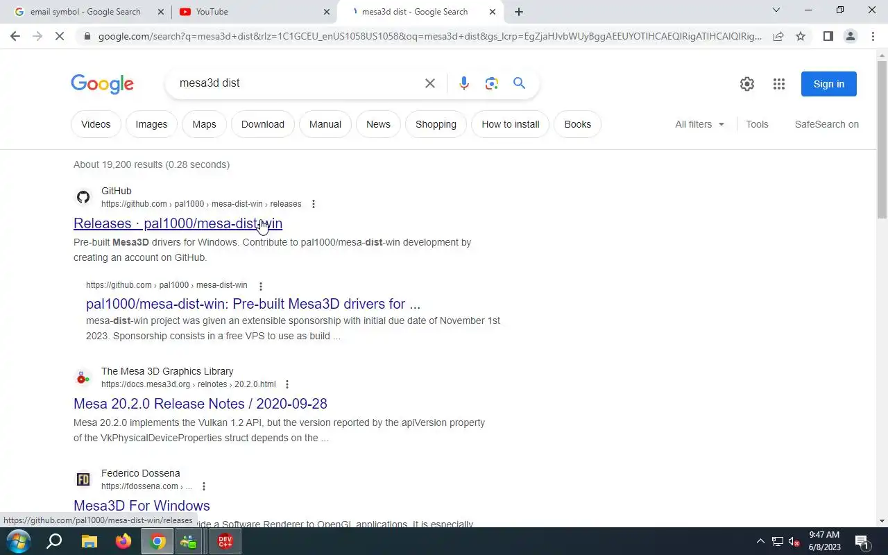Click the network tray icon

point(778,542)
